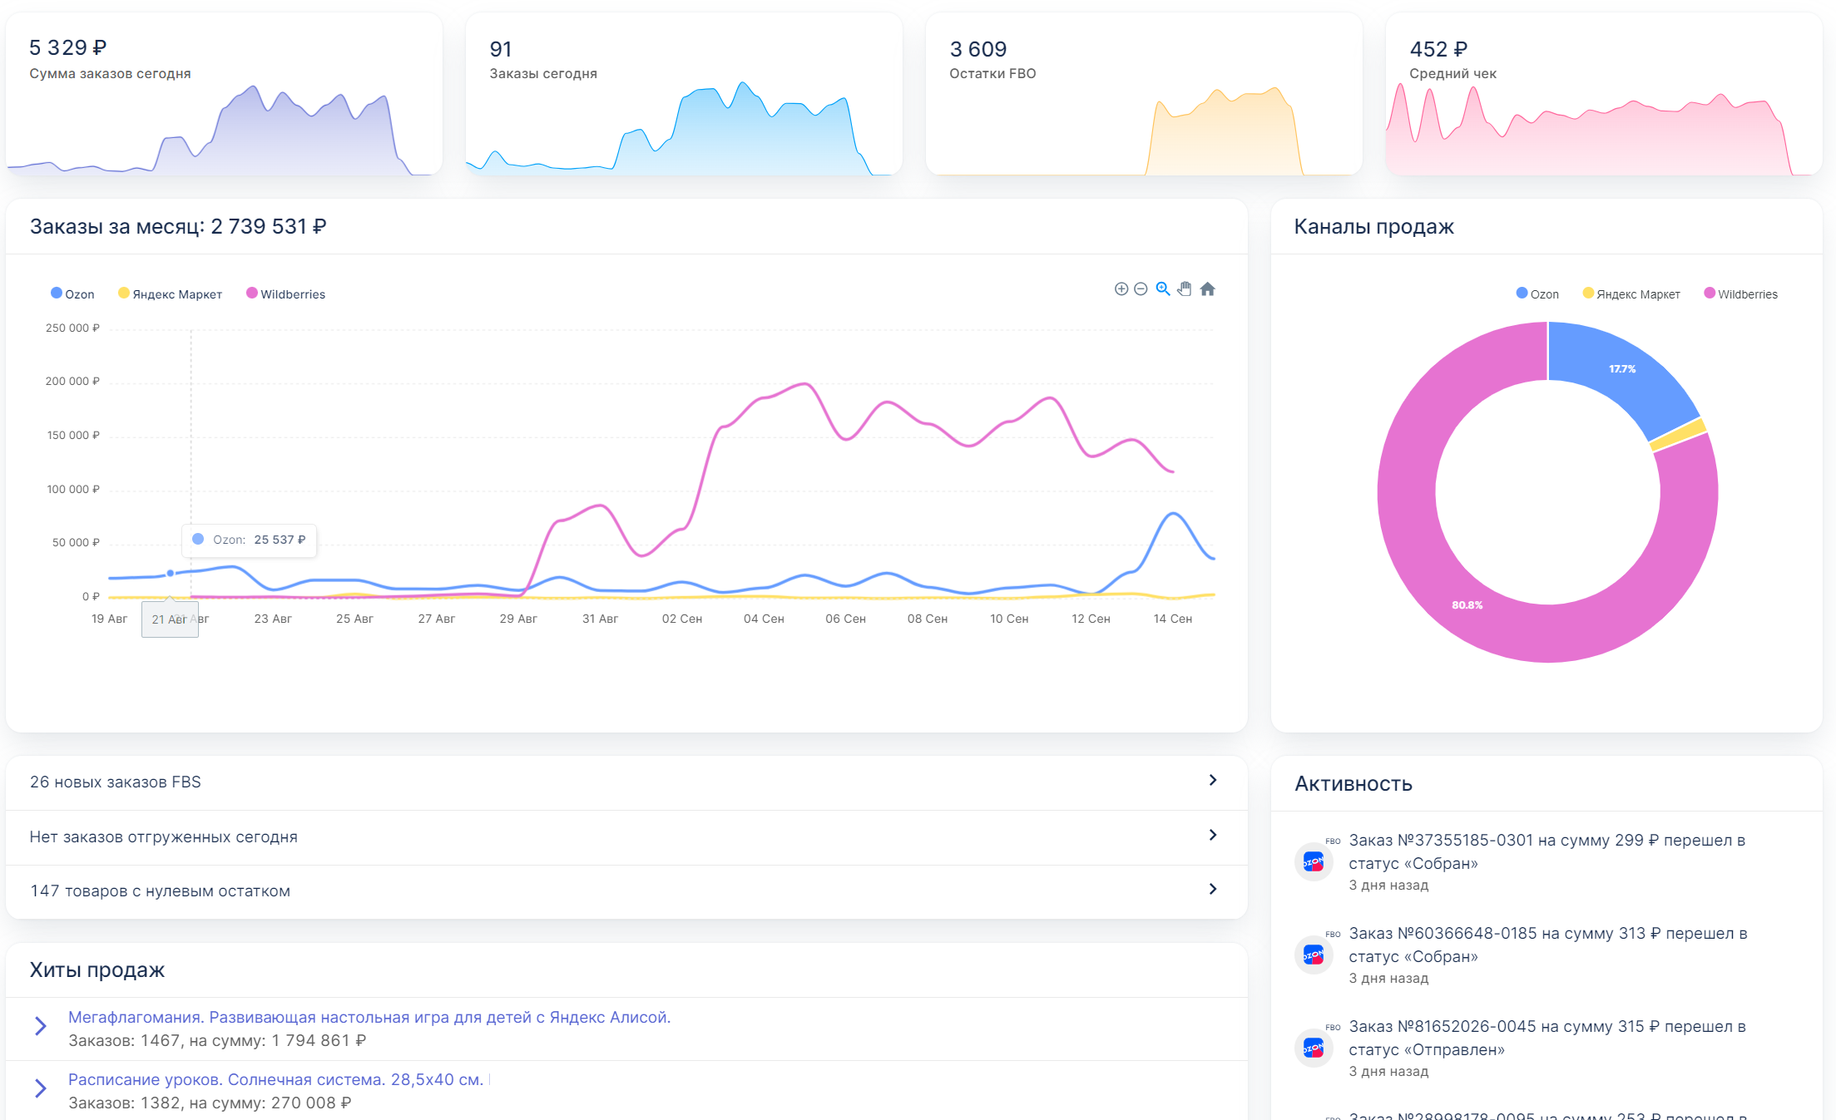Toggle Ozon series in monthly orders legend

pyautogui.click(x=72, y=294)
